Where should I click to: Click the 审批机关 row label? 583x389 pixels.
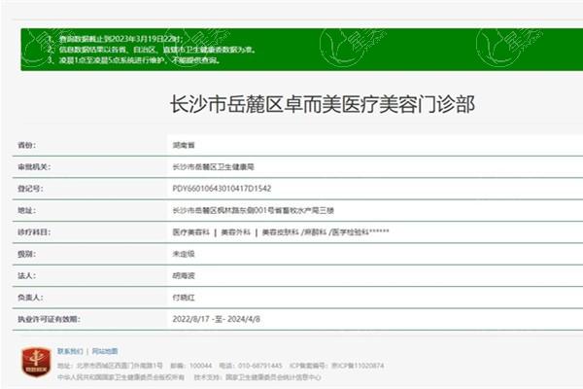[34, 167]
